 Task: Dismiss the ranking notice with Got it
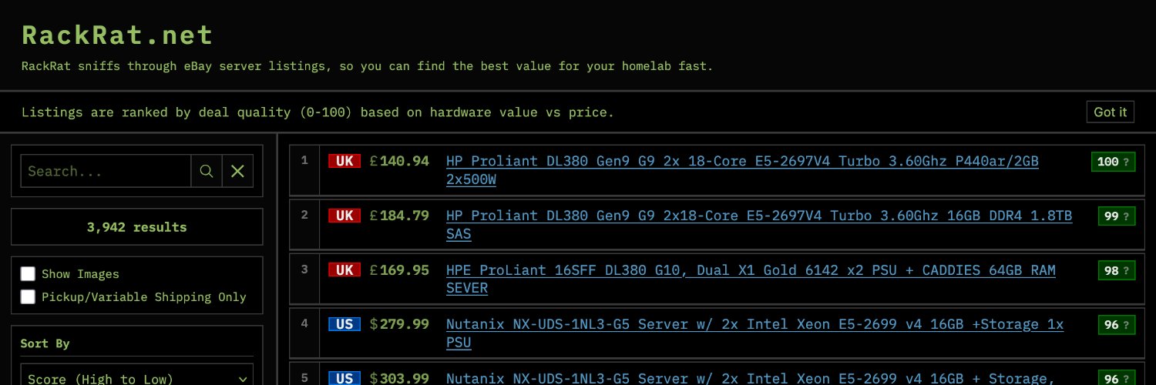tap(1111, 112)
